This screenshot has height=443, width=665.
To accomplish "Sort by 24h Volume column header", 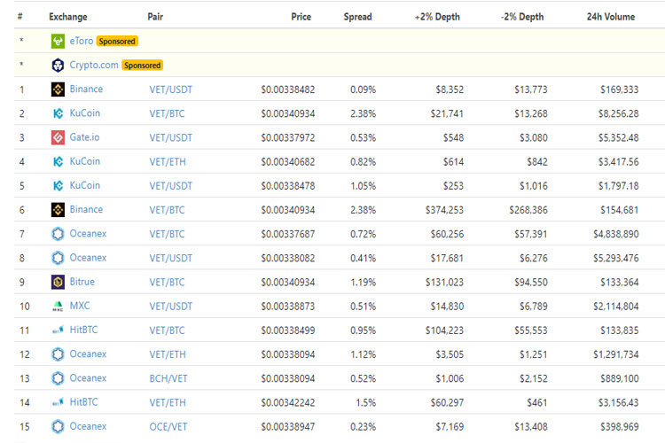I will (x=609, y=17).
